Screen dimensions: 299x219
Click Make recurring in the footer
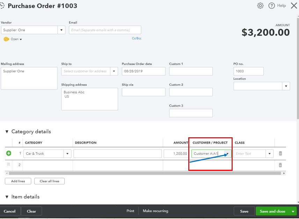click(x=155, y=211)
